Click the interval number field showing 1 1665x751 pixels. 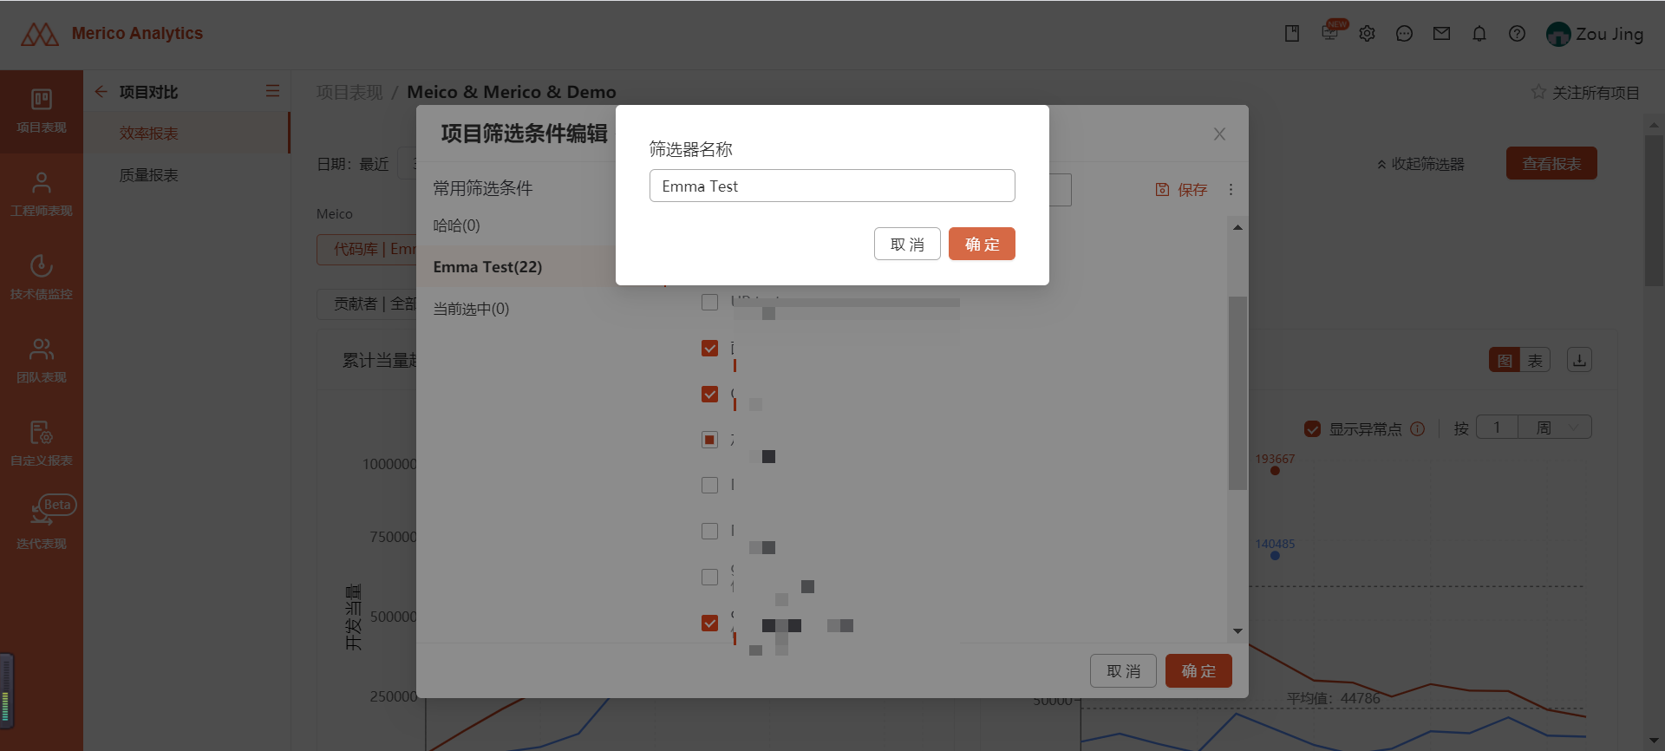(1497, 428)
